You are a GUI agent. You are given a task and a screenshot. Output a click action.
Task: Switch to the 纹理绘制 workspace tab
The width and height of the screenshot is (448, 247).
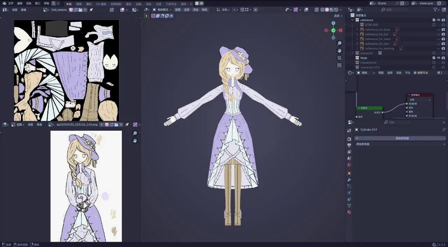click(x=116, y=4)
